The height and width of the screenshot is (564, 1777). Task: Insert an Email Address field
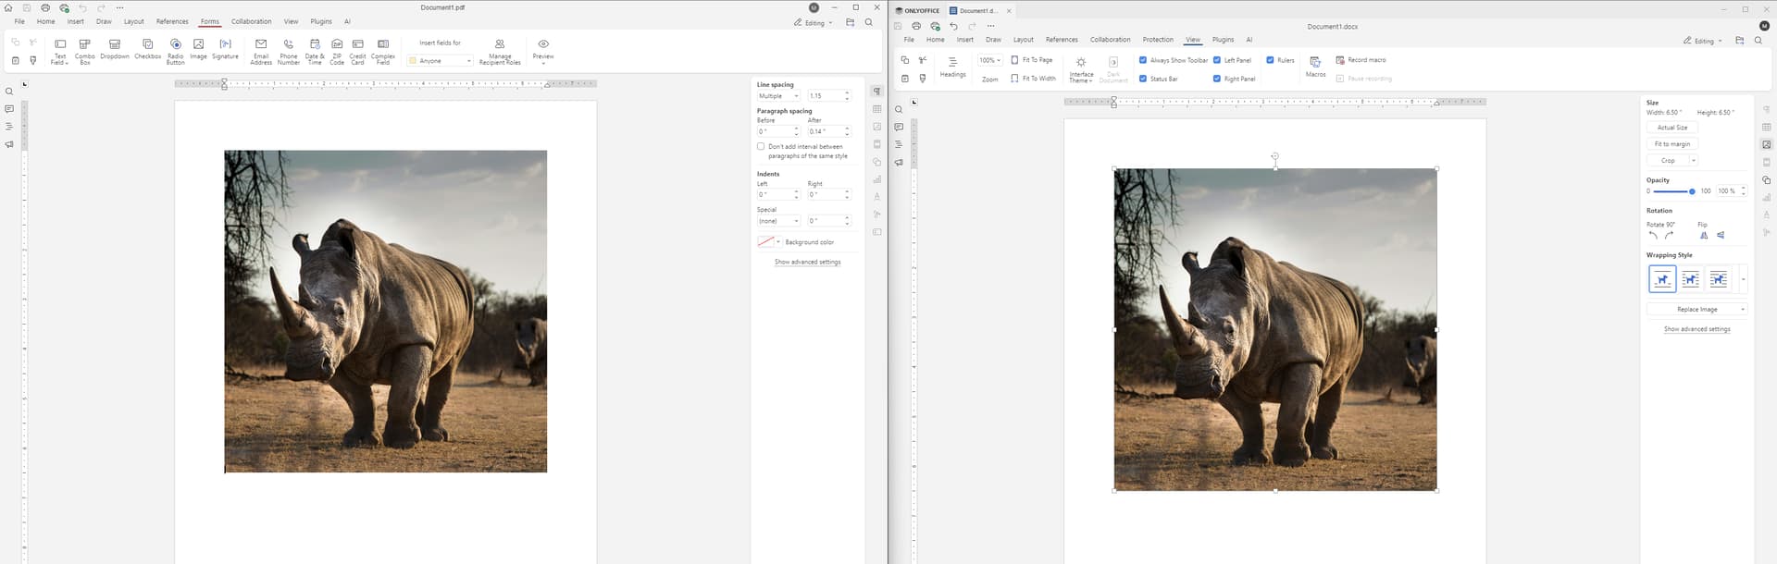point(261,49)
